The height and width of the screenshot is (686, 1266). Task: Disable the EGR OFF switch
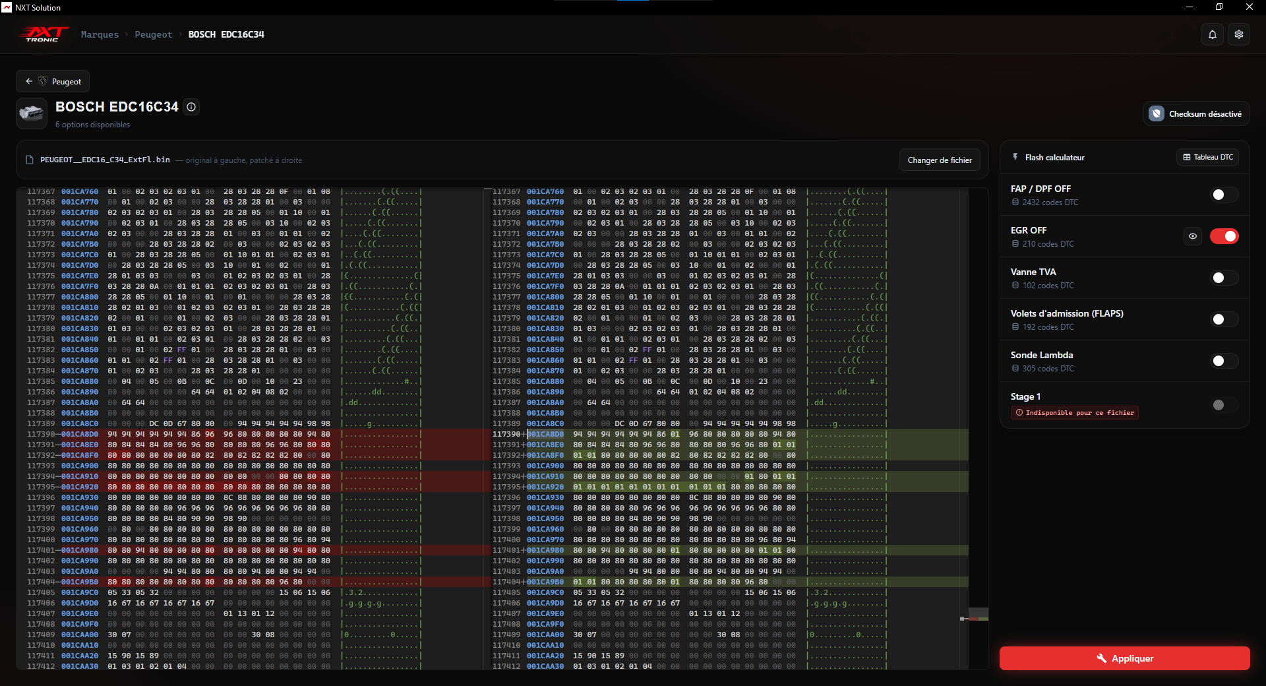[x=1224, y=236]
